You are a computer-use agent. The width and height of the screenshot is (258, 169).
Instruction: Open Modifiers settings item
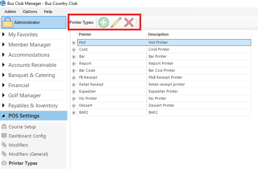pos(18,145)
